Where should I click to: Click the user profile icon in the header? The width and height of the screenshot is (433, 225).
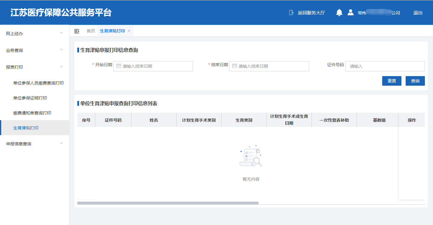[351, 12]
